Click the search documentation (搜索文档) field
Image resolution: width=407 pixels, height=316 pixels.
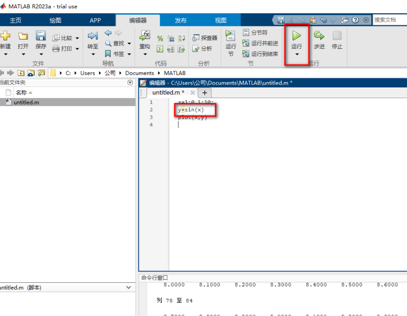point(389,20)
